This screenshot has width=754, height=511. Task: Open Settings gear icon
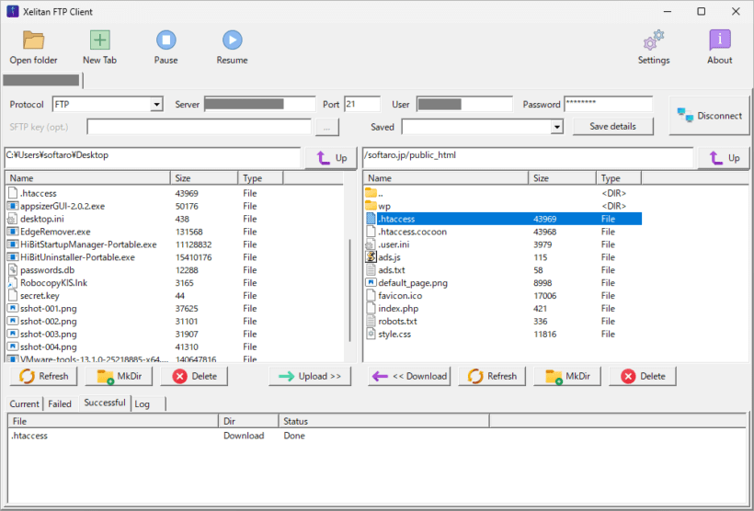point(654,40)
